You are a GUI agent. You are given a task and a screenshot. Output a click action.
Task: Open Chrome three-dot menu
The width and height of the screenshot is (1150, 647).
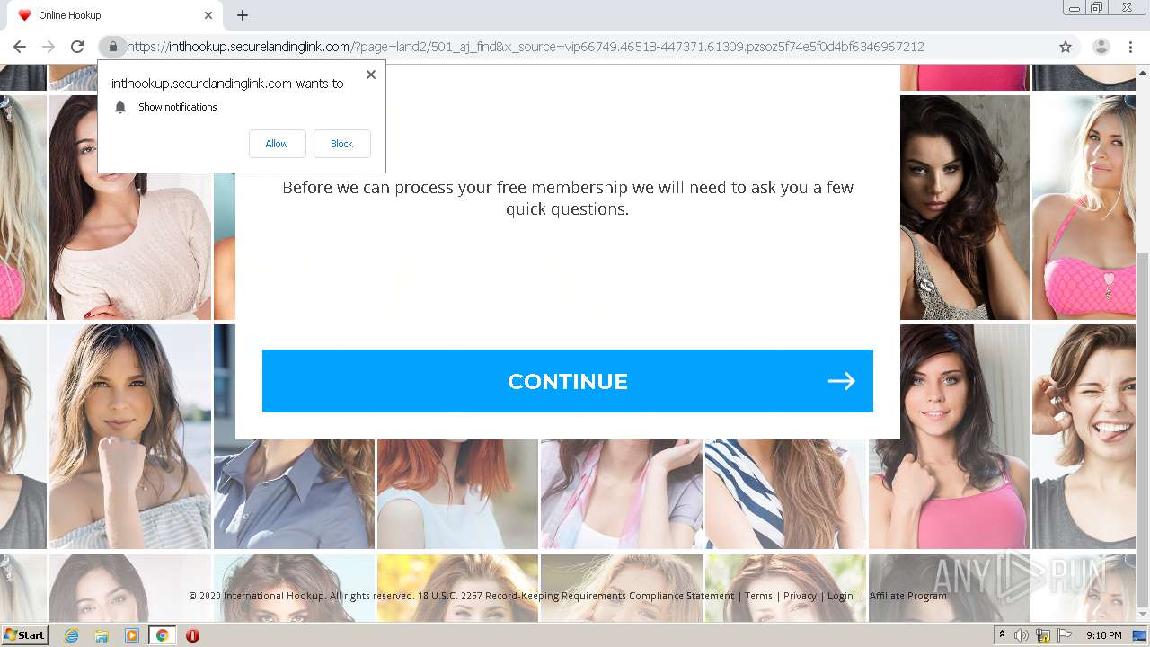tap(1130, 47)
